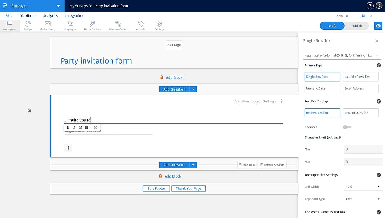The width and height of the screenshot is (385, 218).
Task: Open Finish Options
Action: pos(92,25)
